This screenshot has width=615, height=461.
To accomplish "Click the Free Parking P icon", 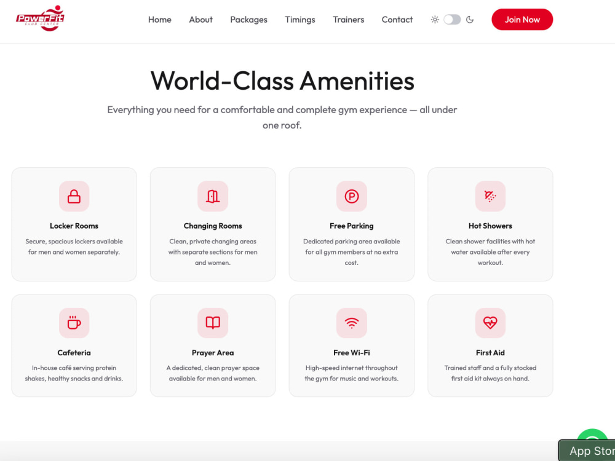I will click(x=351, y=196).
